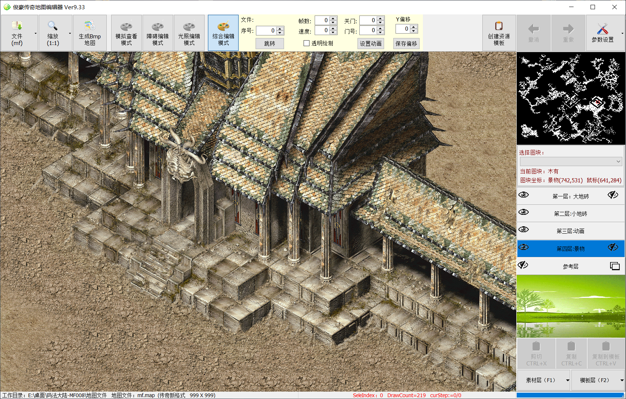Open the 选择图块 combo box

point(571,161)
